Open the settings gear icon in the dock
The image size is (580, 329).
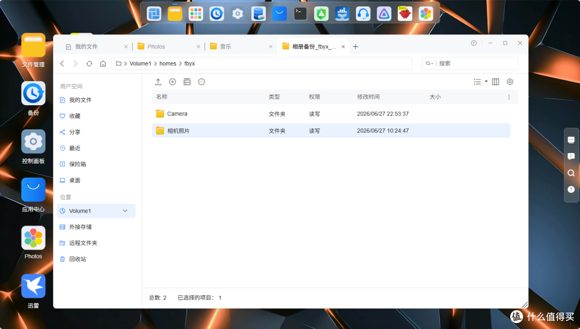(x=237, y=13)
